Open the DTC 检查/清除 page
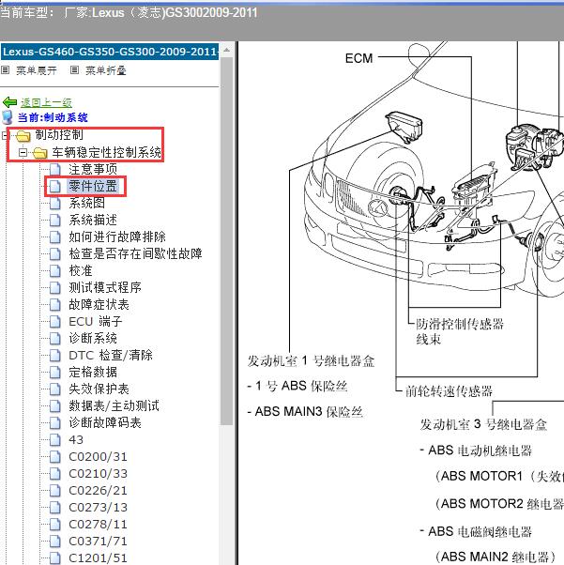Screen dimensions: 564x565 coord(111,356)
